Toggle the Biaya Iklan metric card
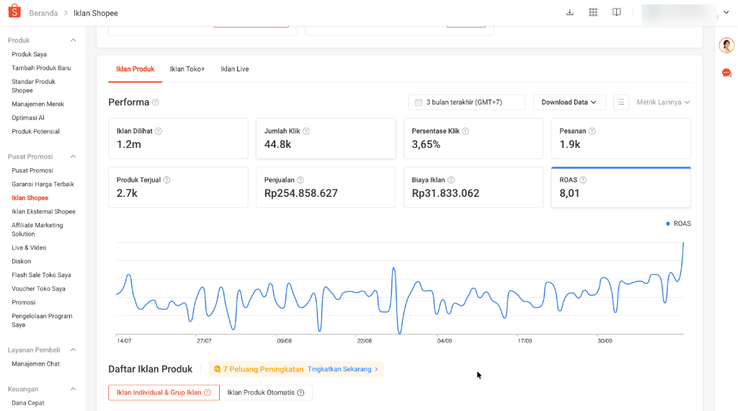The width and height of the screenshot is (738, 411). [x=473, y=187]
